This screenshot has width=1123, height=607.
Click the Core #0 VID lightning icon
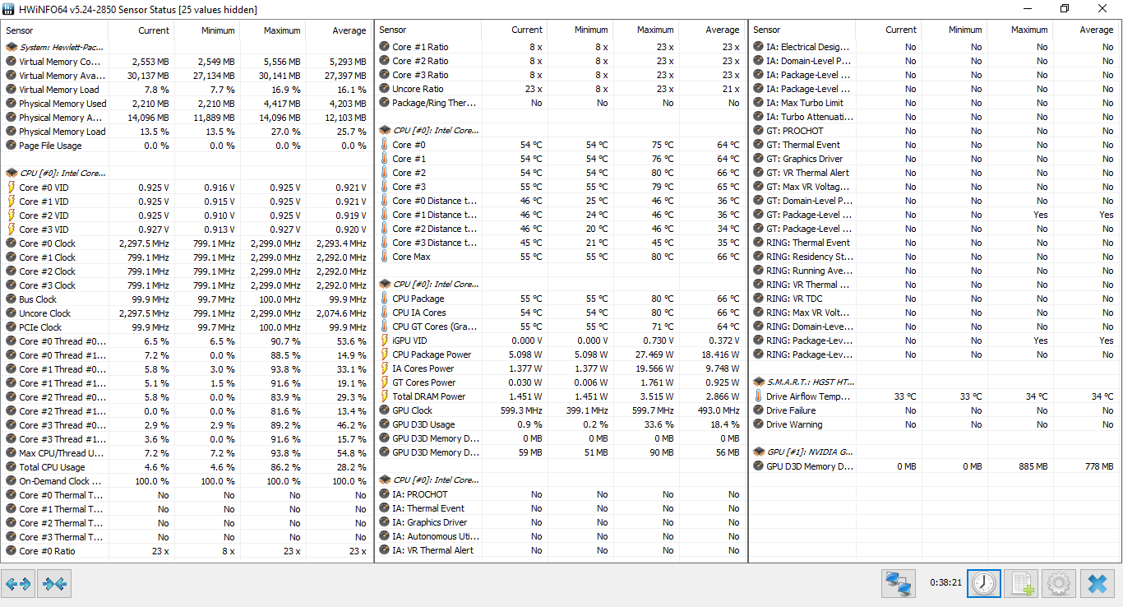point(12,188)
